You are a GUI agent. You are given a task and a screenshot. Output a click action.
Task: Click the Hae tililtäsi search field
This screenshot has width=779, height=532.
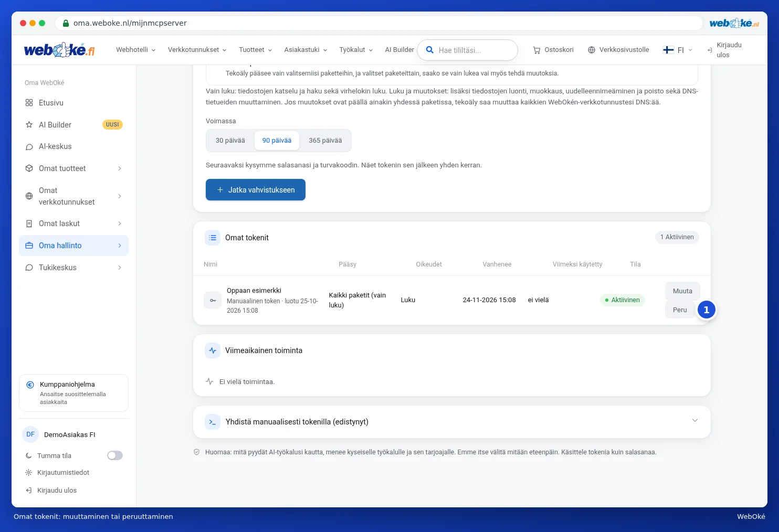467,50
